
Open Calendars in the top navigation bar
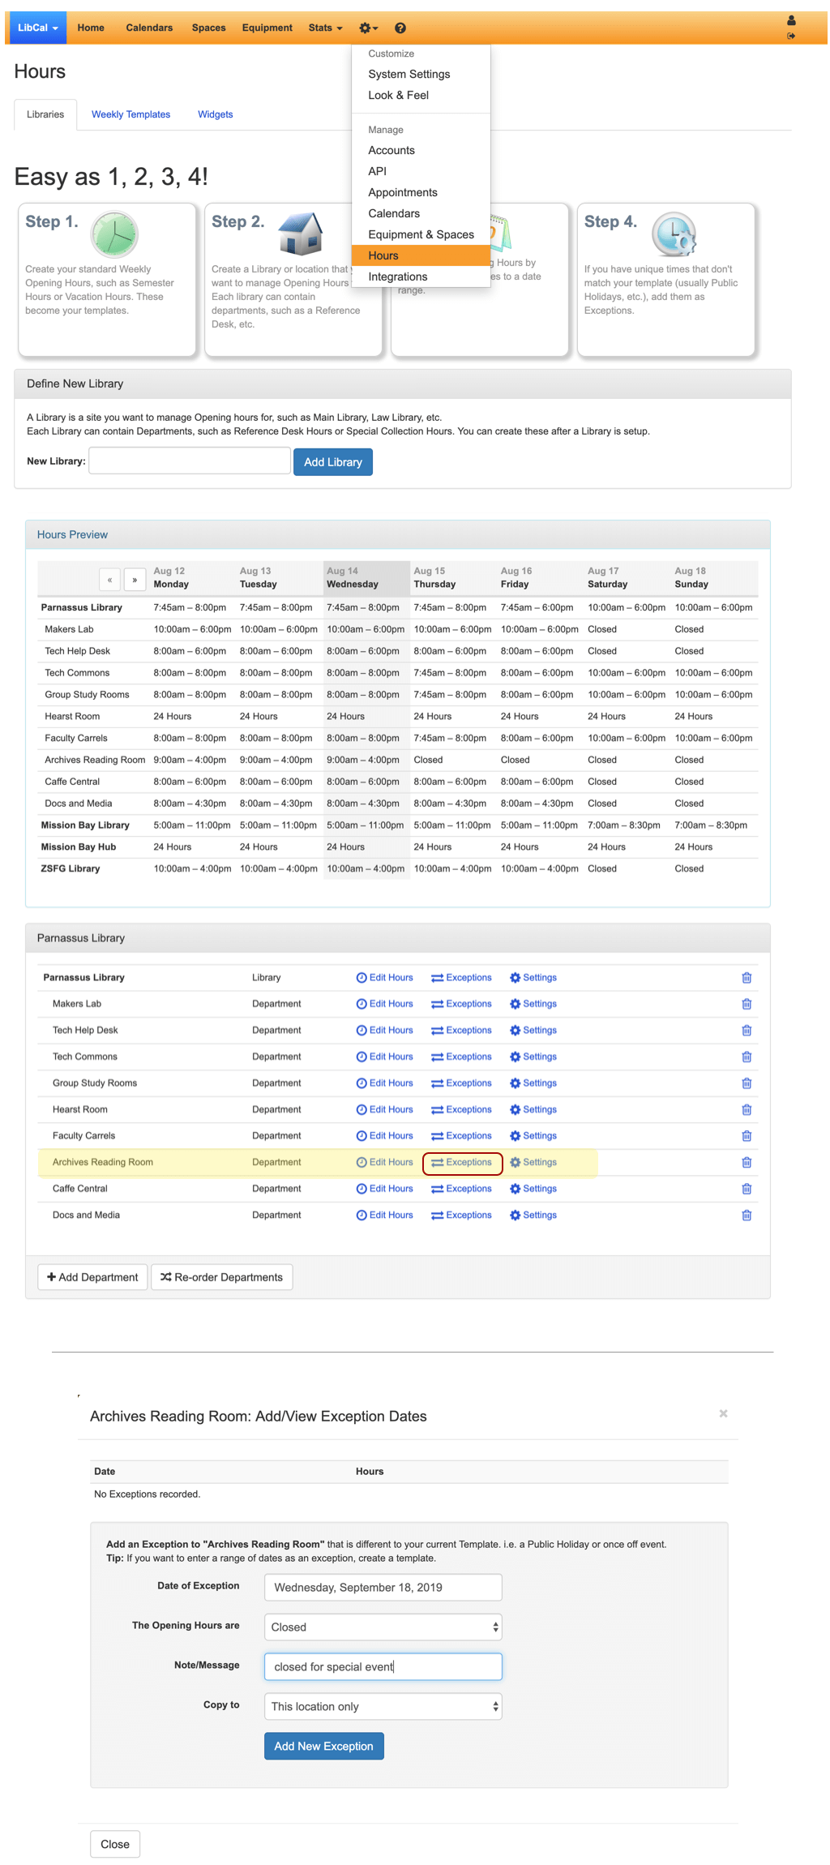pos(149,28)
